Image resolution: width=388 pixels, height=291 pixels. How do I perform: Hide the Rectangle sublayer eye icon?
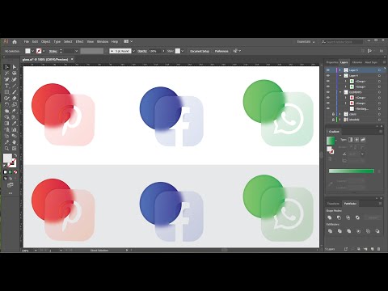(x=328, y=108)
